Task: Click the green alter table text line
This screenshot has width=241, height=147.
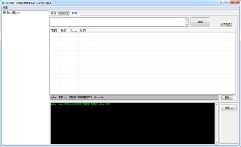Action: 80,104
